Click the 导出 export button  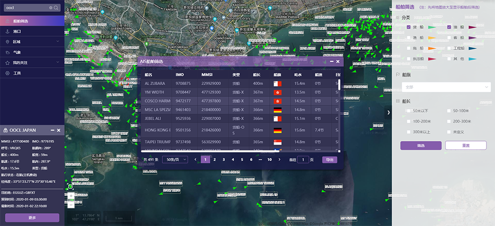(x=330, y=160)
